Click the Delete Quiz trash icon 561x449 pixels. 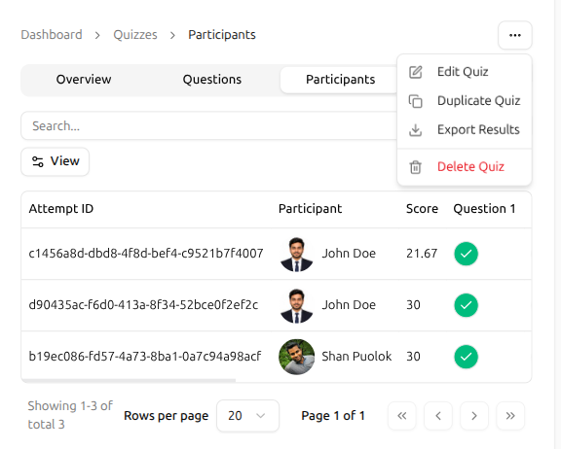pos(415,167)
